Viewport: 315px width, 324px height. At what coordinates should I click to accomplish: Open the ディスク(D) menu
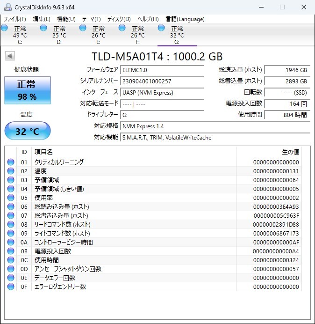pyautogui.click(x=119, y=19)
